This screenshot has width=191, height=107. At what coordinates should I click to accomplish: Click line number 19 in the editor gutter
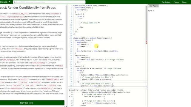pyautogui.click(x=71, y=45)
